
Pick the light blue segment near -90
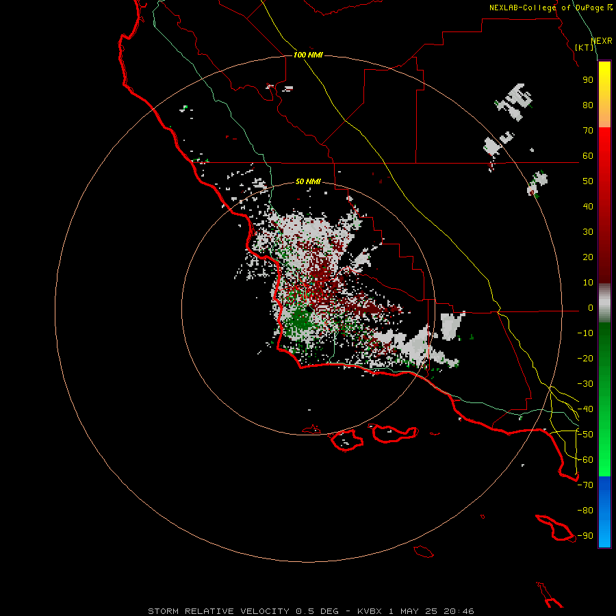point(604,535)
